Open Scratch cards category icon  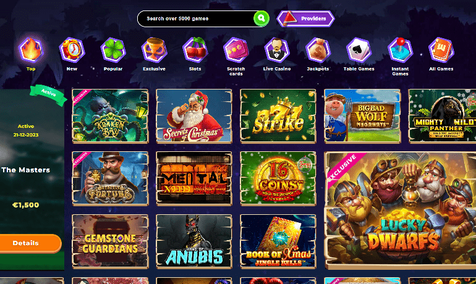[x=236, y=50]
